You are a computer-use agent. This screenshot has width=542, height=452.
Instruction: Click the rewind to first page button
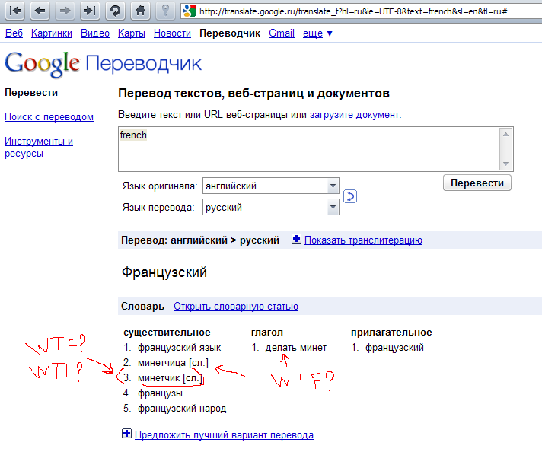[15, 11]
